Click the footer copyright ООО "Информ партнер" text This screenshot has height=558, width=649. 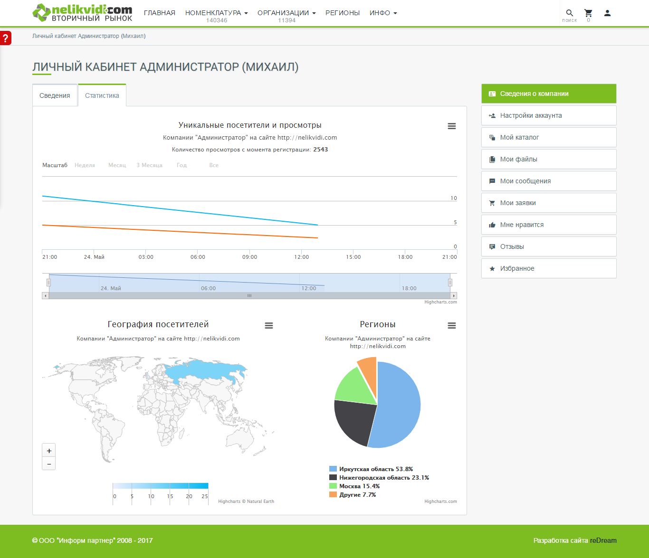92,540
